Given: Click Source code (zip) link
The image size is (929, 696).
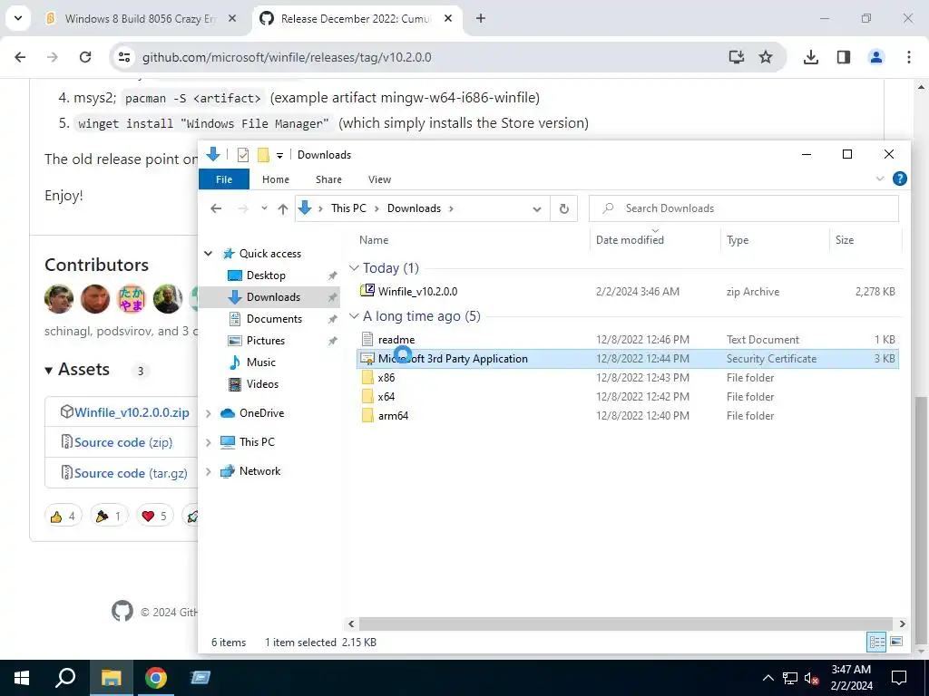Looking at the screenshot, I should tap(123, 442).
